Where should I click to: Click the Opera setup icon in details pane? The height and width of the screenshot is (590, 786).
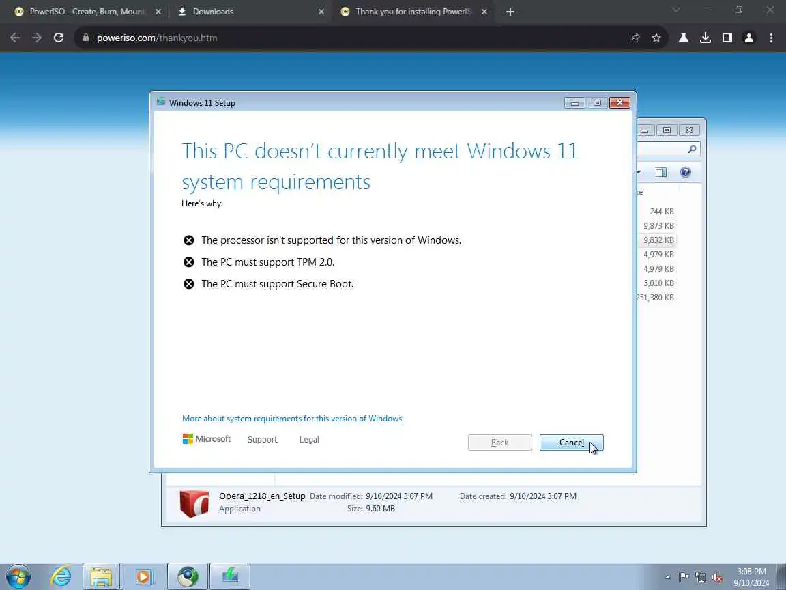194,503
